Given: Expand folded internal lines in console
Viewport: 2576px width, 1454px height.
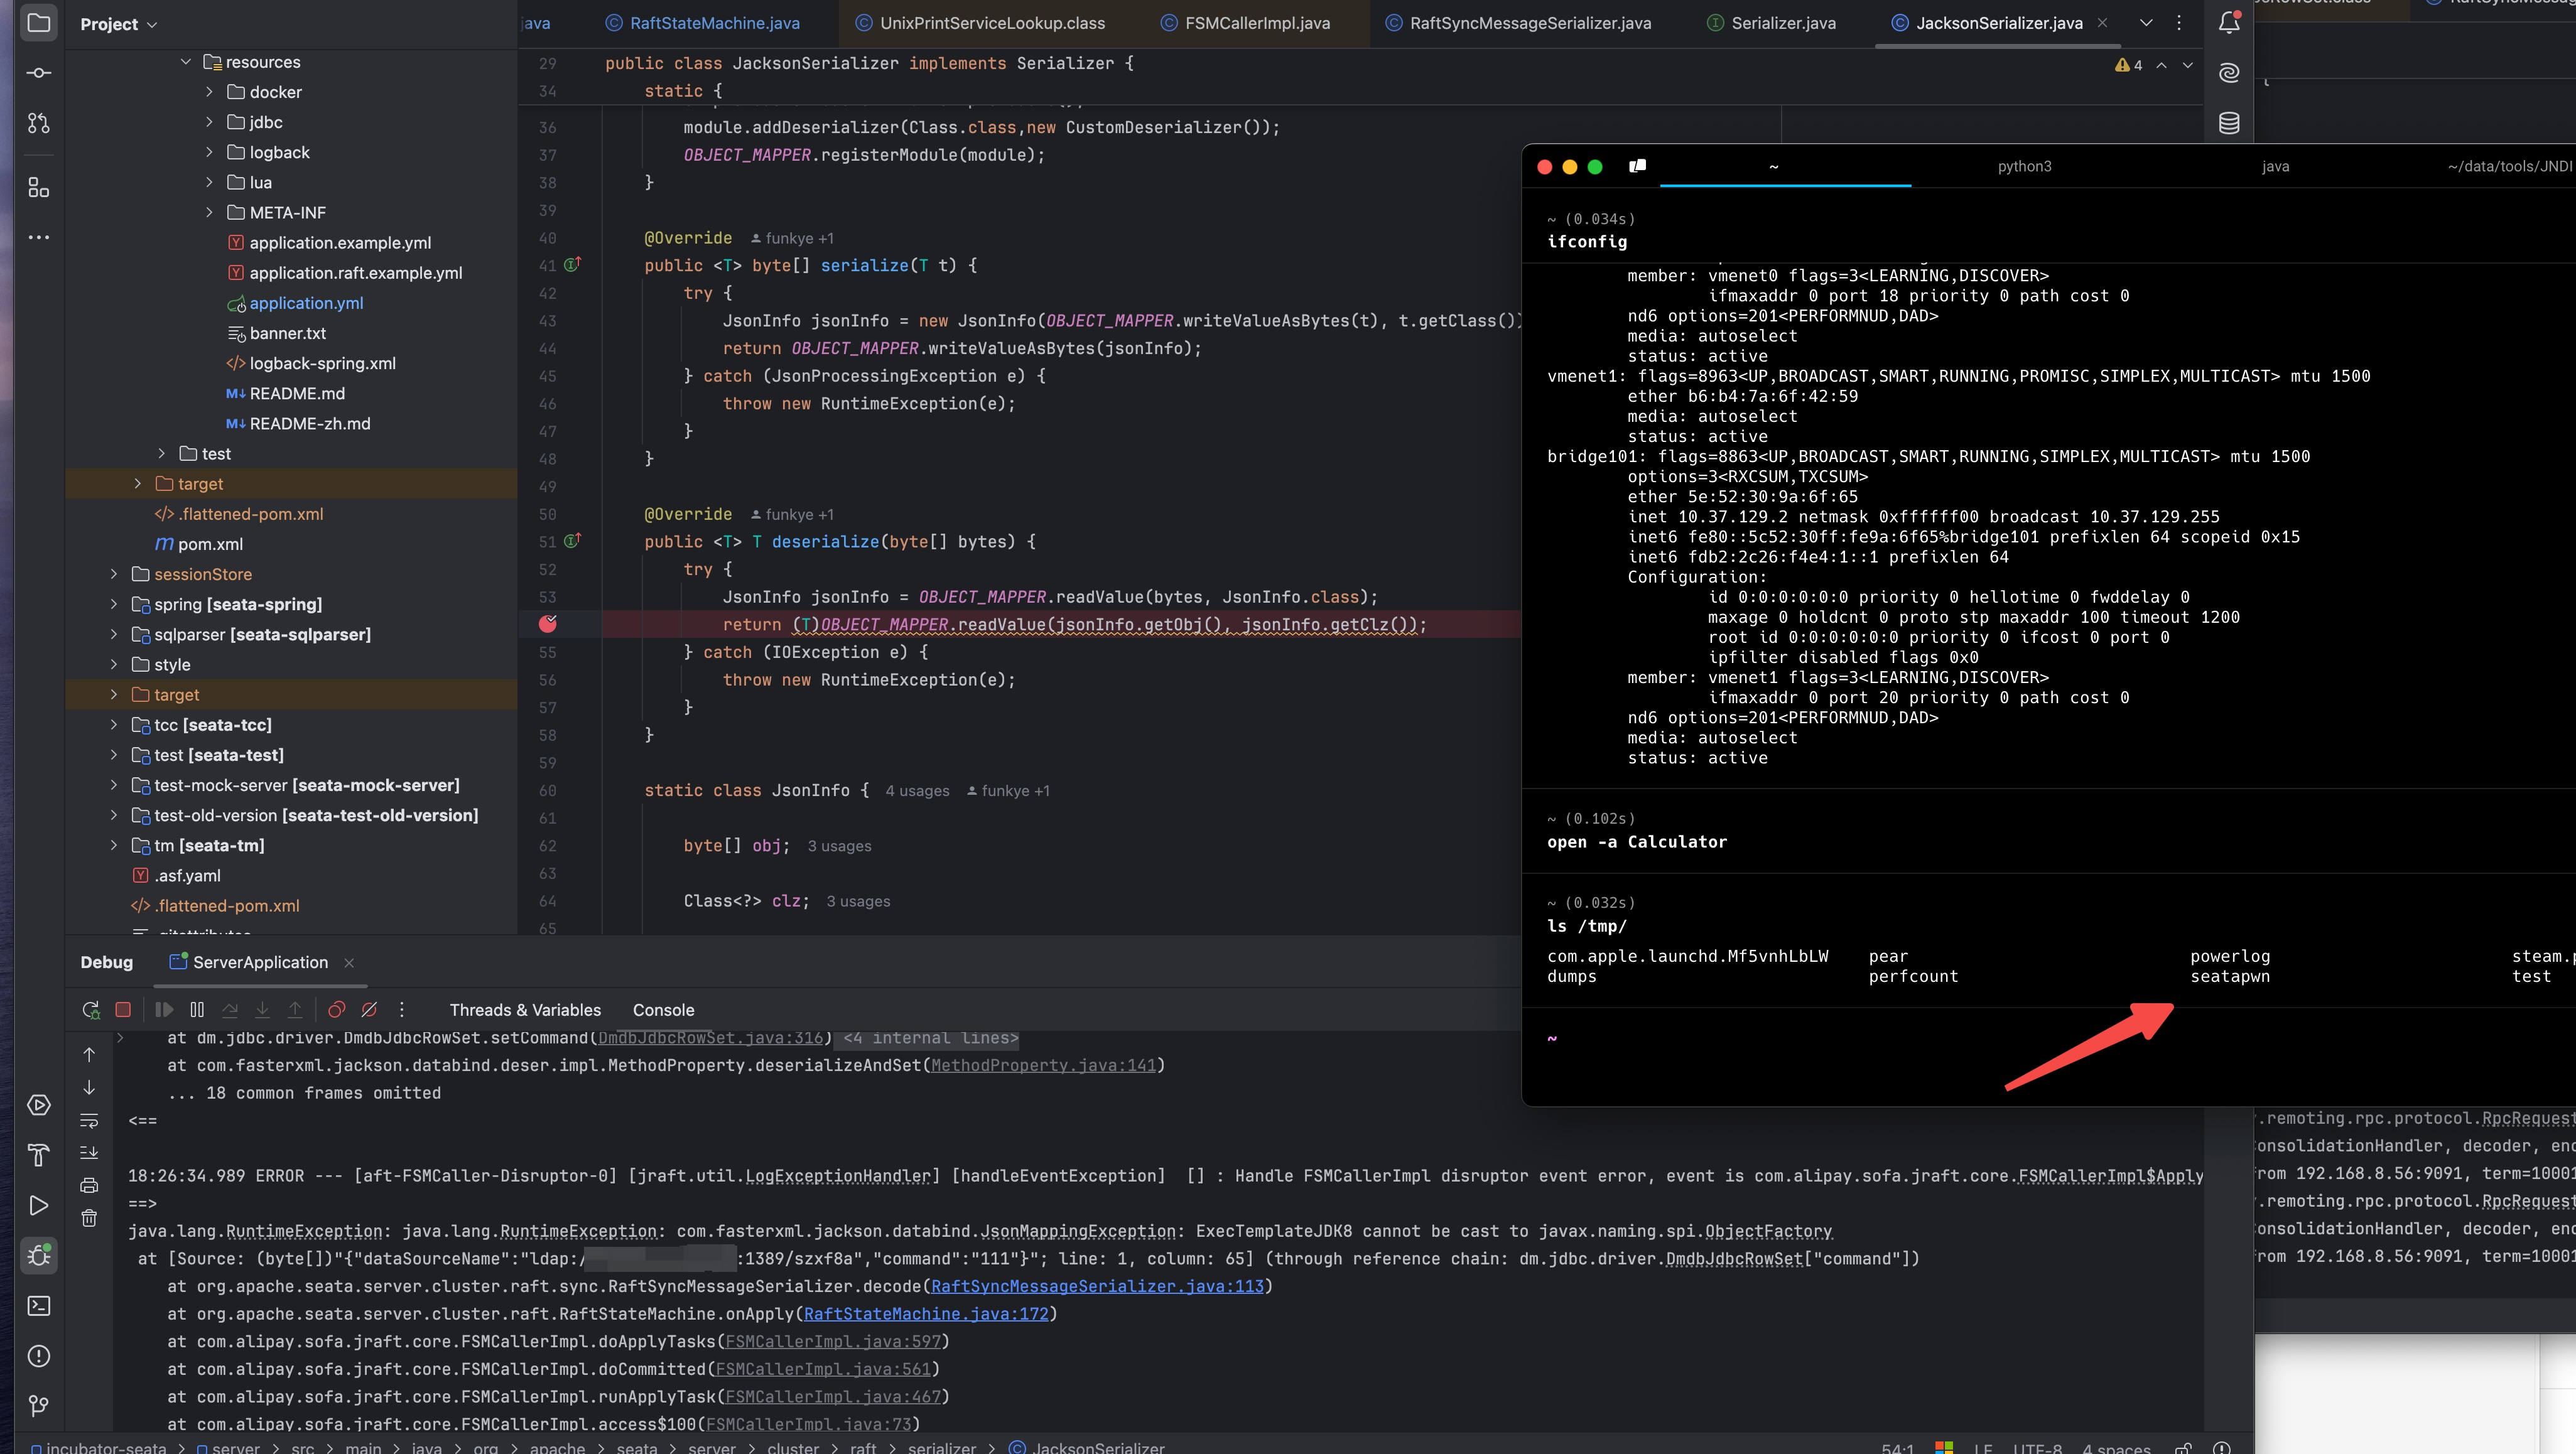Looking at the screenshot, I should (930, 1038).
